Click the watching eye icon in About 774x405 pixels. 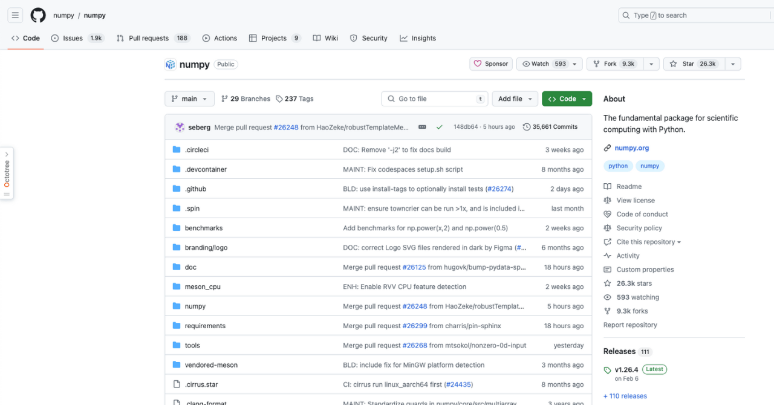pos(608,297)
